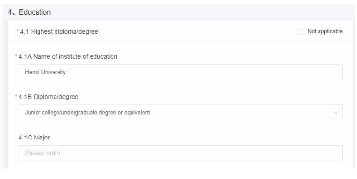Click the 'Please enter.' placeholder text
The image size is (357, 179).
(43, 153)
